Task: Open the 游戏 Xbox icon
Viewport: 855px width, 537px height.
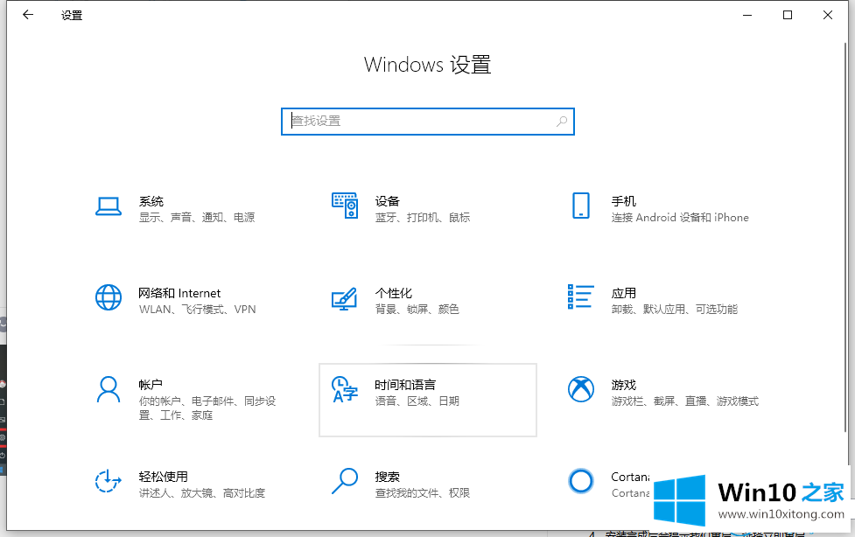Action: 581,389
